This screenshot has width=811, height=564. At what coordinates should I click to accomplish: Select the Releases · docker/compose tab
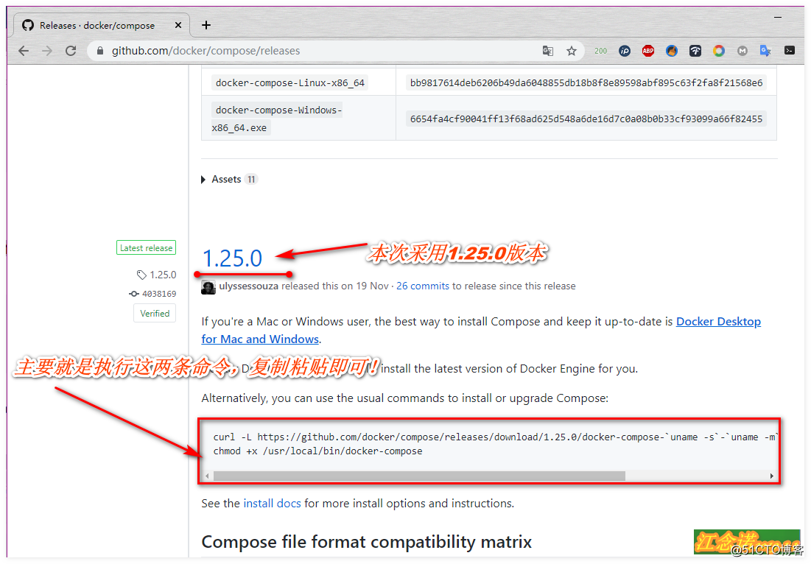point(102,25)
